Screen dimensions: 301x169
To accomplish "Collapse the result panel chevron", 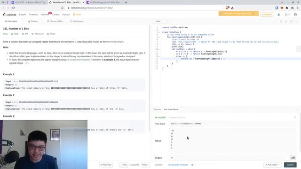I will pyautogui.click(x=297, y=109).
